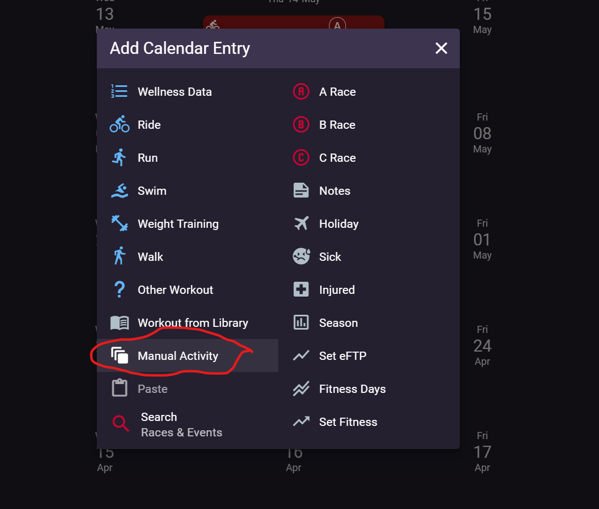Choose the Run runner icon

click(119, 158)
